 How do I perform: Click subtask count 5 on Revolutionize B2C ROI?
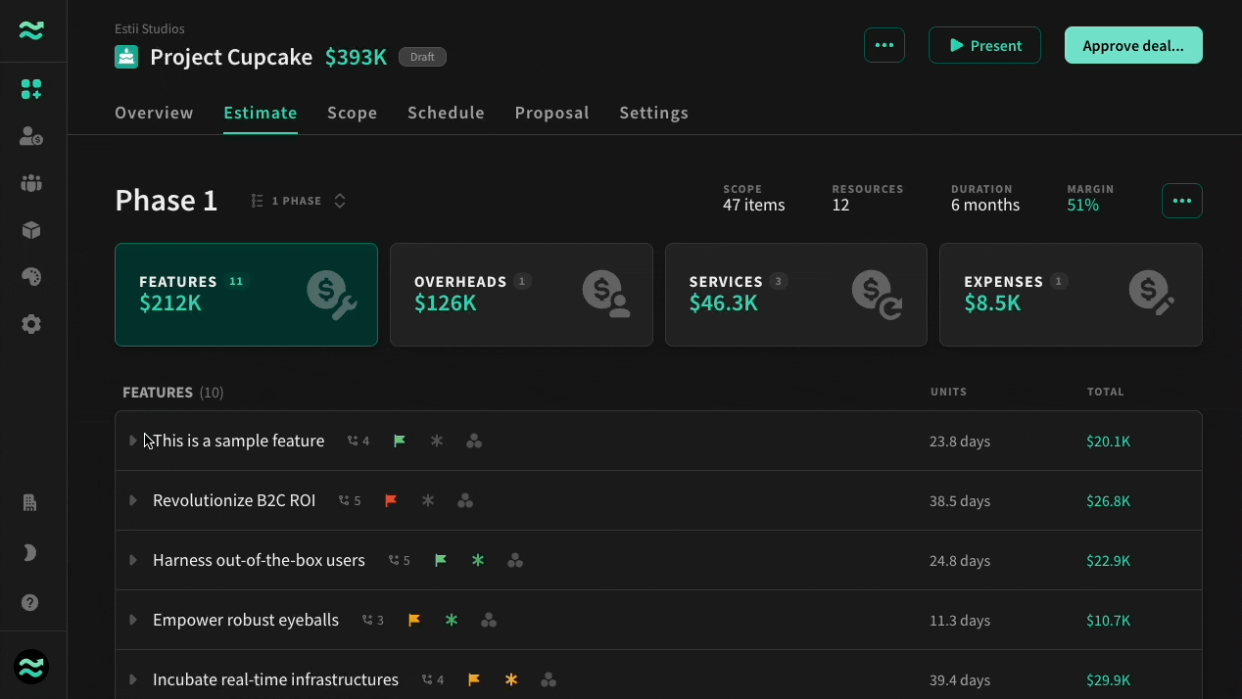pos(350,501)
